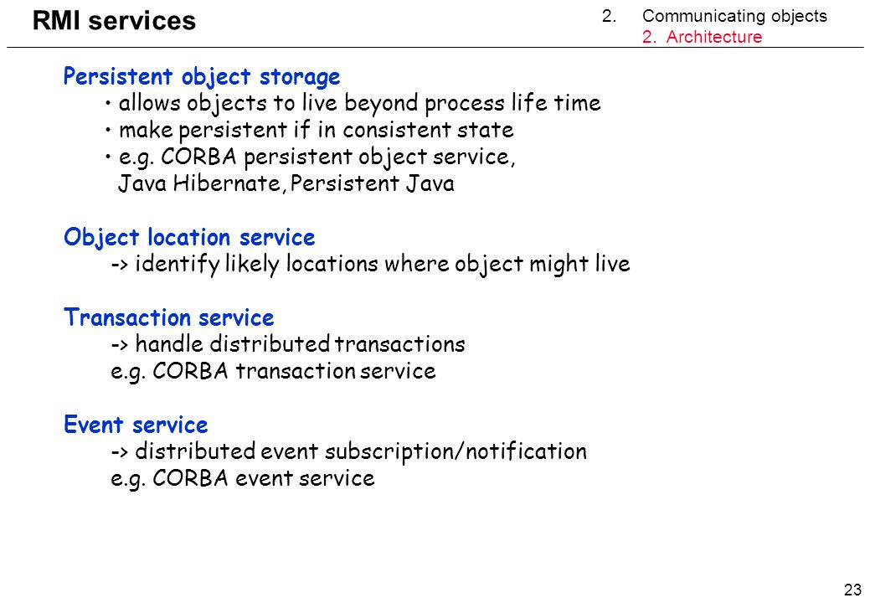
Task: Click the section number 2. in header
Action: click(x=610, y=16)
